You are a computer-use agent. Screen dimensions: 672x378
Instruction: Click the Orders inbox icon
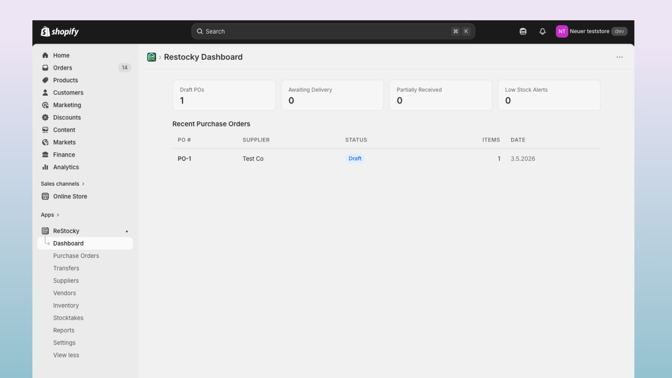pyautogui.click(x=45, y=68)
